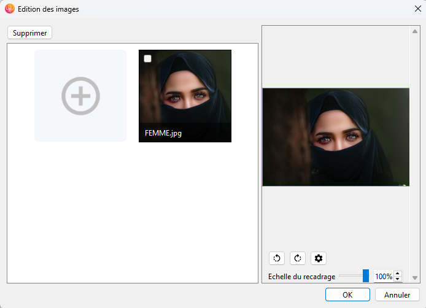The width and height of the screenshot is (426, 308).
Task: Decrease crop scale with down arrow
Action: (x=398, y=279)
